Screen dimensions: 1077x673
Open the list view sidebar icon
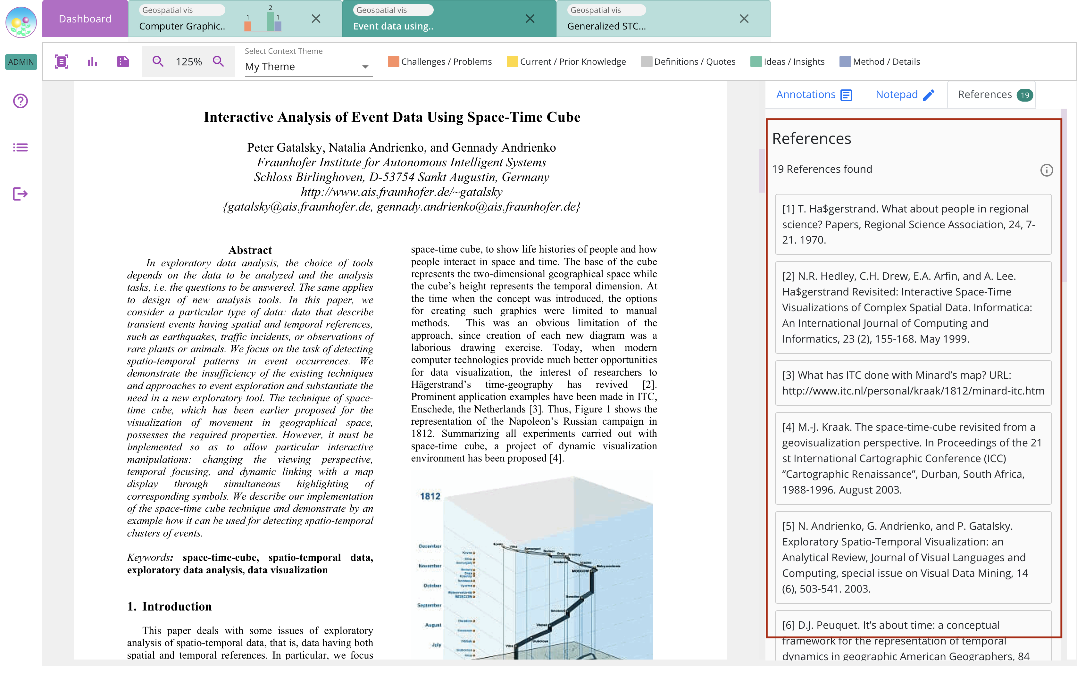21,147
